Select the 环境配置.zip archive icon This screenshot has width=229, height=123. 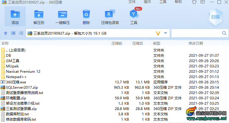pyautogui.click(x=3, y=98)
